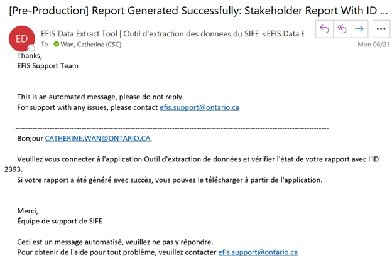Click the presence status circle on the avatar
The width and height of the screenshot is (392, 263).
point(31,48)
